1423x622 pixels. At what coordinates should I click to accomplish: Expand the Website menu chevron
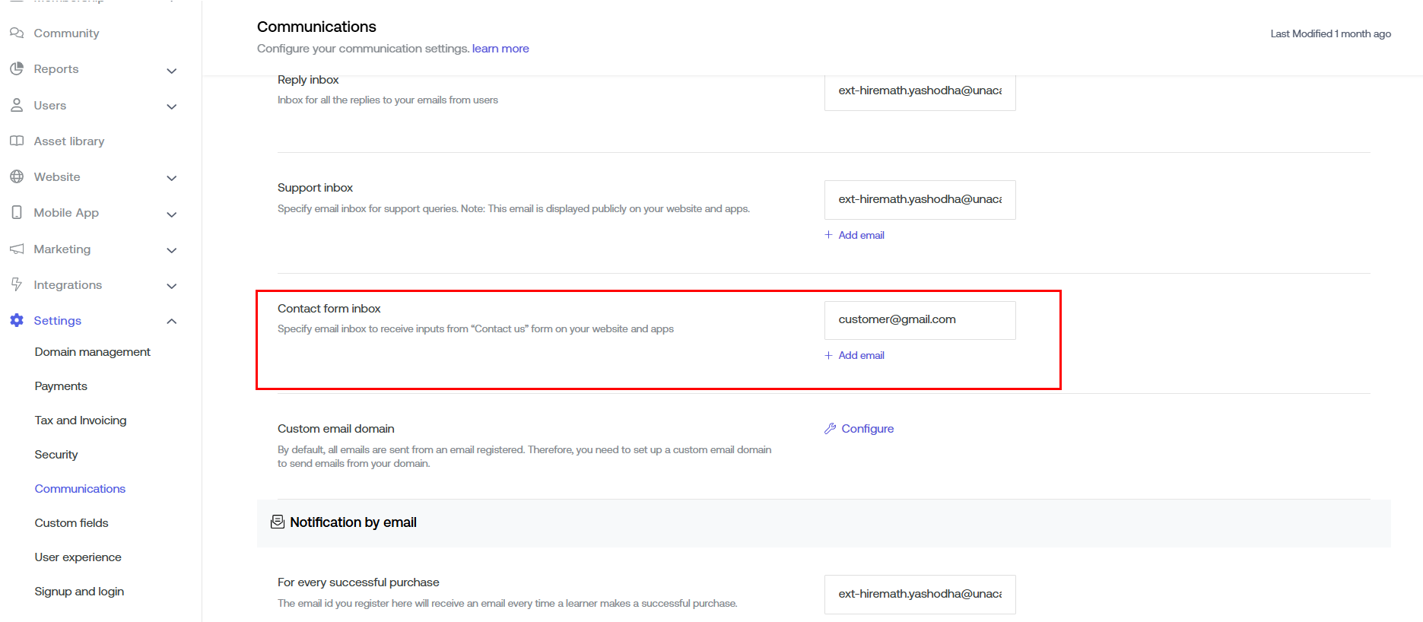[172, 178]
